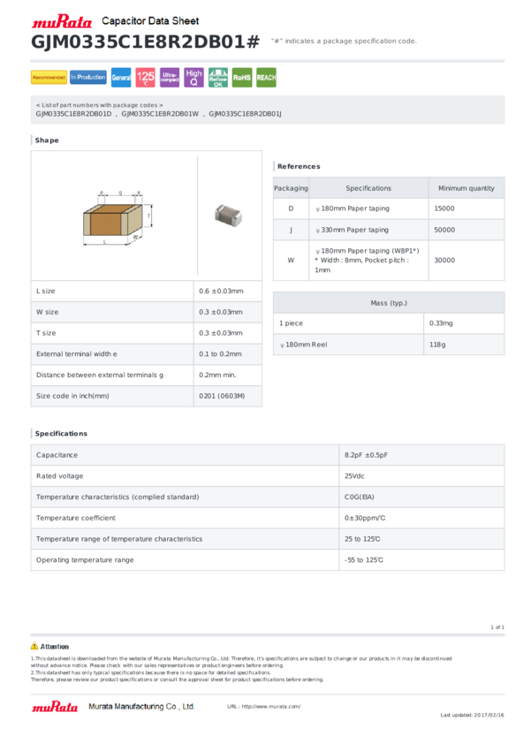Click the blue In Production badge
This screenshot has width=531, height=751.
tap(88, 77)
